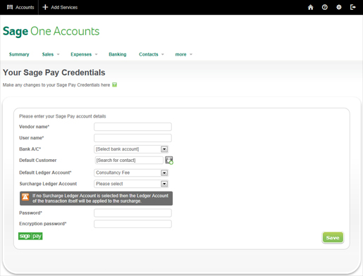Click the orange warning icon in surcharge notice
The height and width of the screenshot is (276, 363).
25,197
